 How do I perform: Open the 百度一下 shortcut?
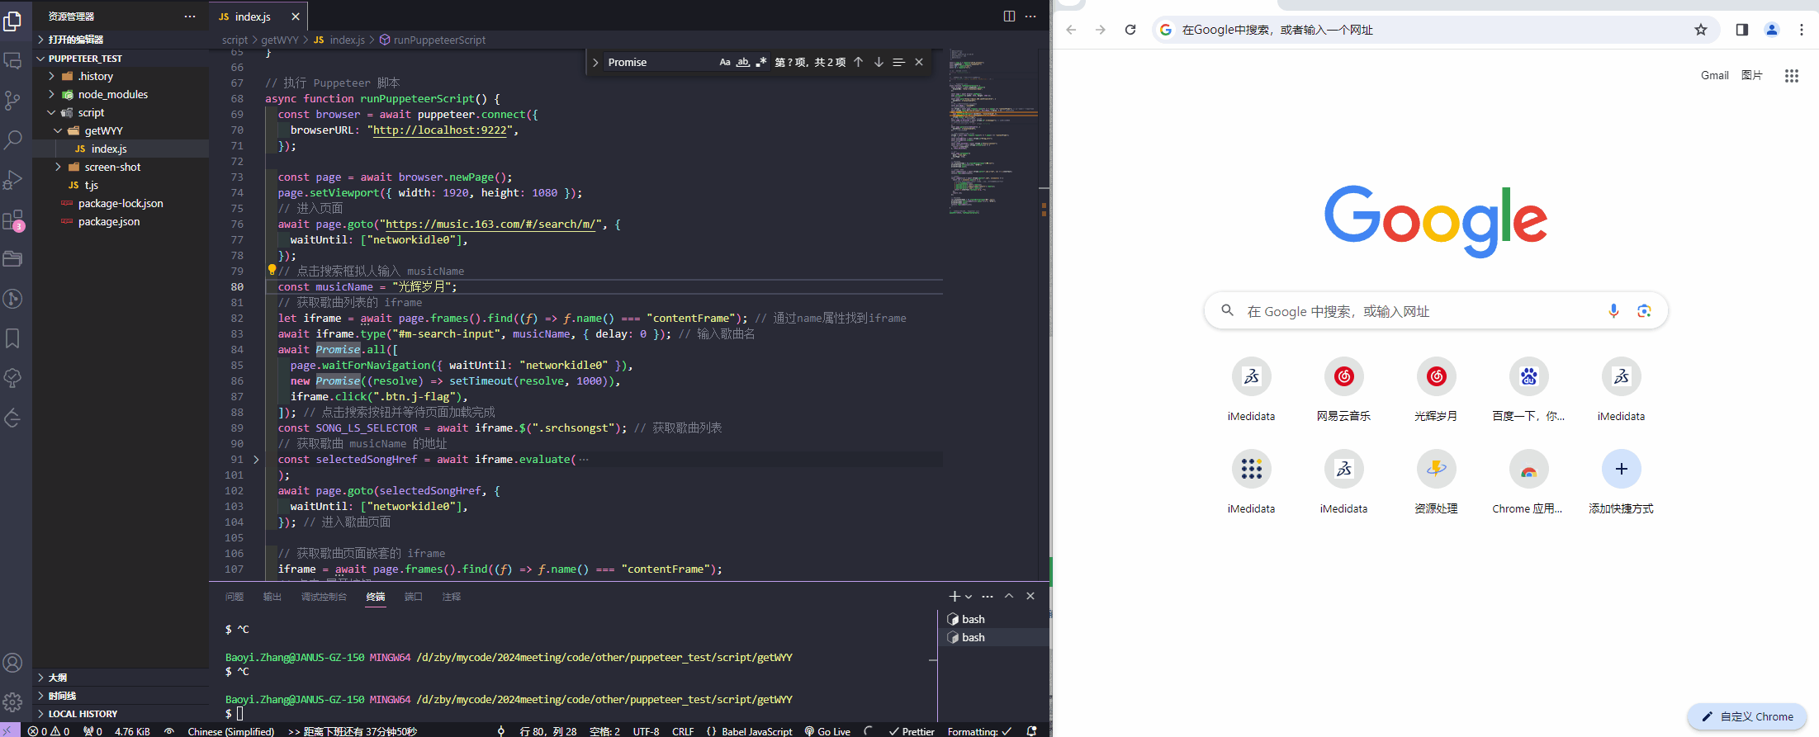coord(1529,390)
